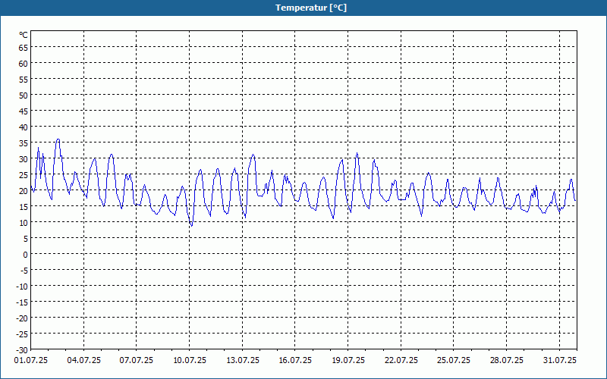Click the '60' y-axis label
The height and width of the screenshot is (379, 607).
(24, 64)
